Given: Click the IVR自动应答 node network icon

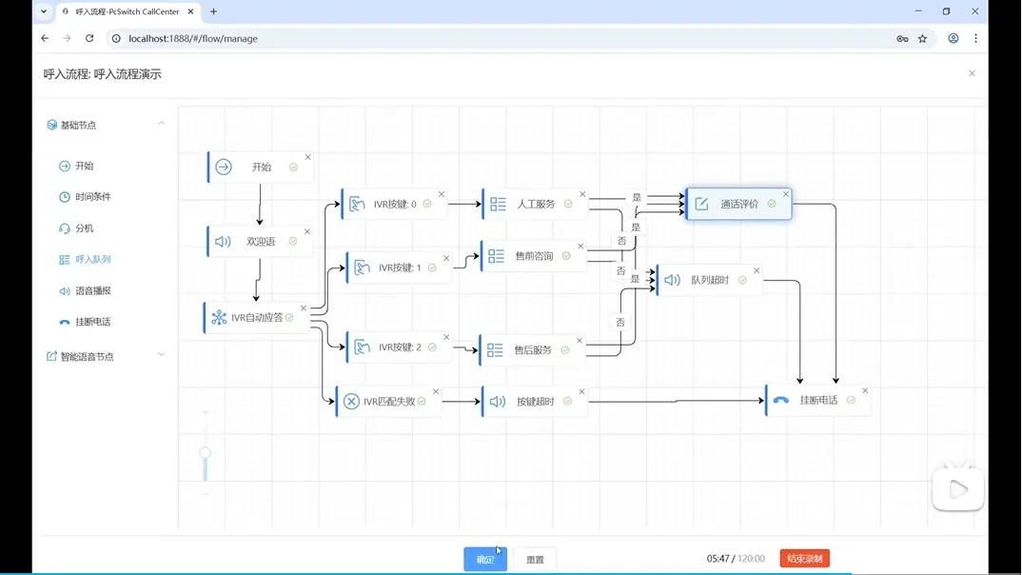Looking at the screenshot, I should point(219,318).
